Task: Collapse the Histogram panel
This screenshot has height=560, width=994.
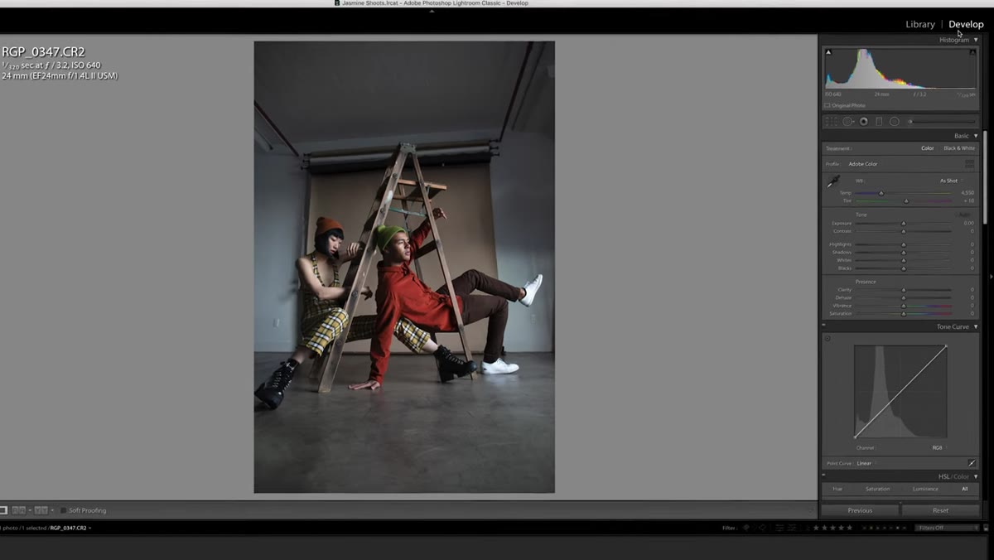Action: [x=976, y=40]
